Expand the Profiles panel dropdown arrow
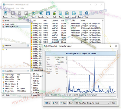Image resolution: width=121 pixels, height=109 pixels. pyautogui.click(x=28, y=21)
